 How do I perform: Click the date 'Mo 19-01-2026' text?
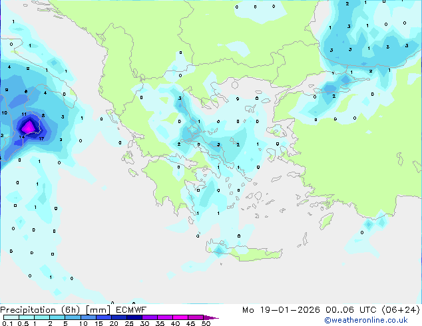[x=281, y=310]
